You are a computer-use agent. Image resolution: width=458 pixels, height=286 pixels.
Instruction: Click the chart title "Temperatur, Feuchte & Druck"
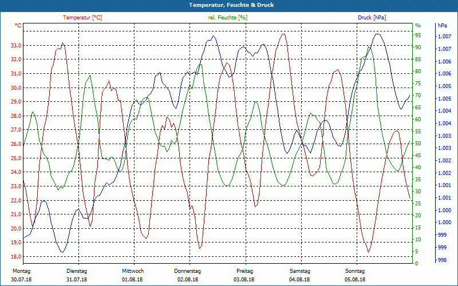click(x=231, y=5)
